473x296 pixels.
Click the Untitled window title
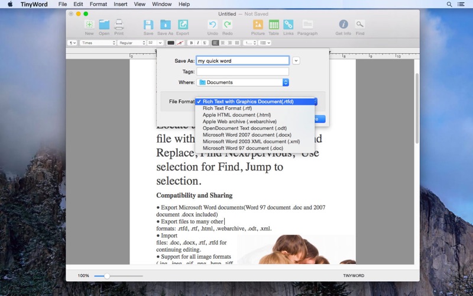click(227, 14)
